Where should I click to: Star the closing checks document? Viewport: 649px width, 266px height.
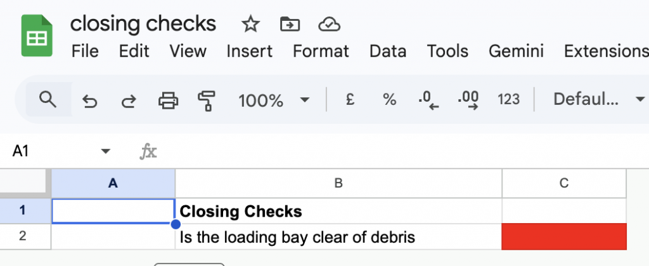tap(250, 25)
